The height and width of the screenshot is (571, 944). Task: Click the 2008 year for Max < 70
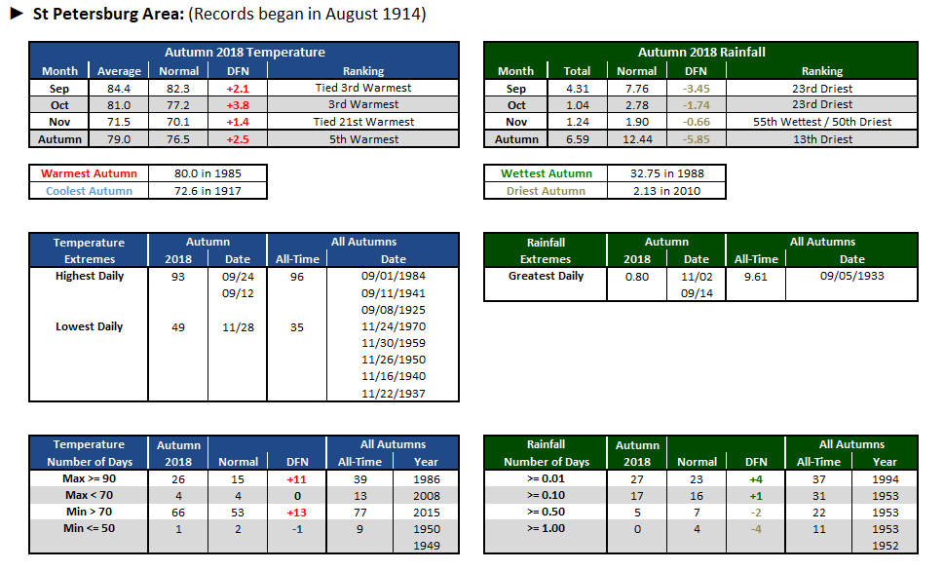pyautogui.click(x=427, y=496)
